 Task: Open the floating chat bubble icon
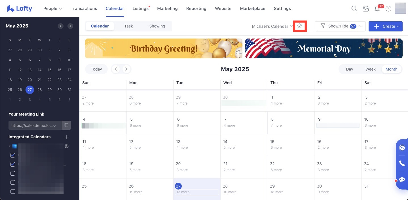402,180
